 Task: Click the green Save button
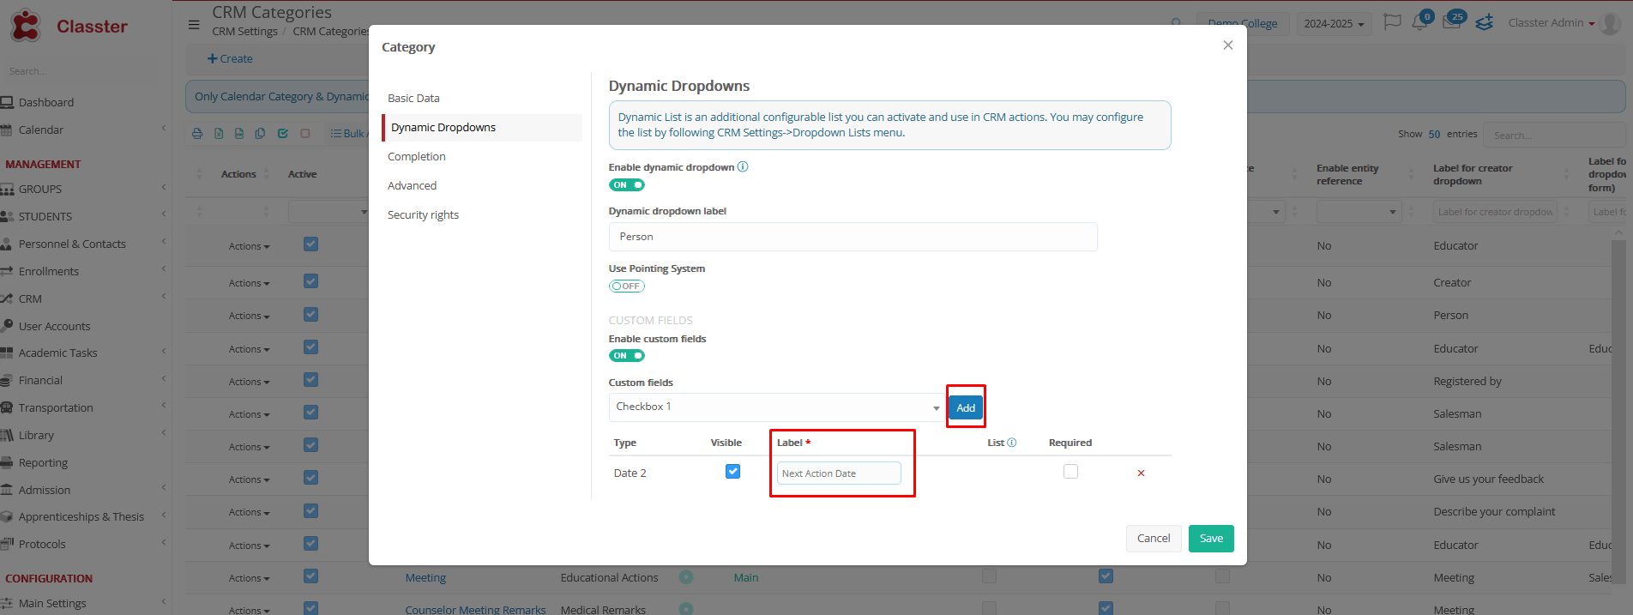[x=1210, y=539]
